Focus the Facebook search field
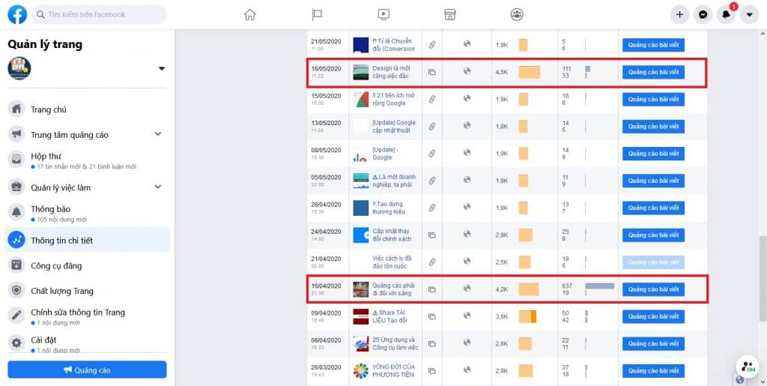767x386 pixels. [100, 15]
